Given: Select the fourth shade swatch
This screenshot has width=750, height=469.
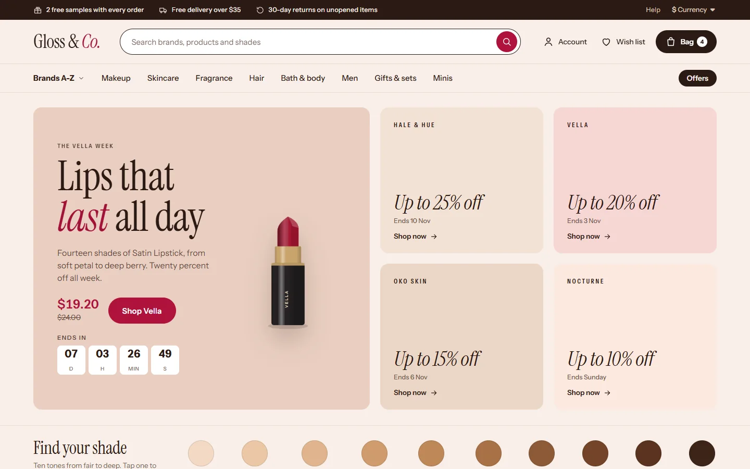Looking at the screenshot, I should [x=374, y=453].
